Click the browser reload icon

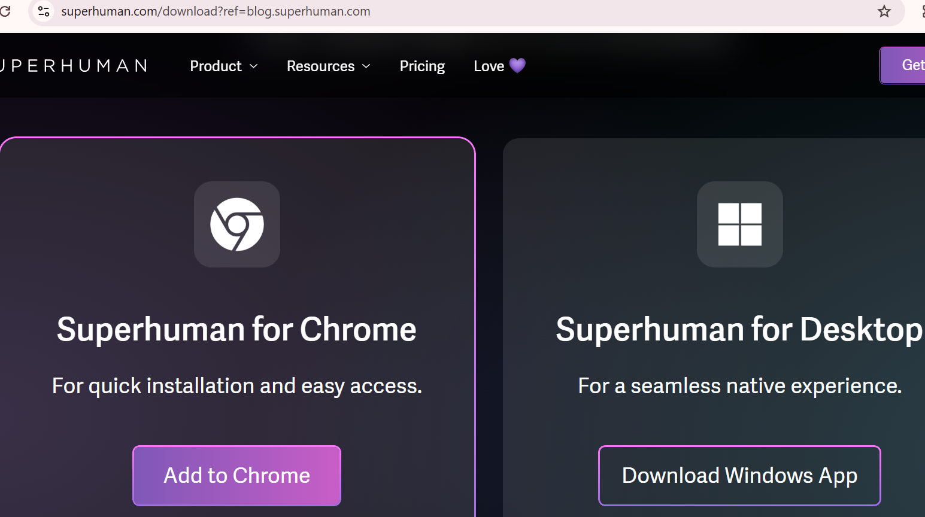5,11
